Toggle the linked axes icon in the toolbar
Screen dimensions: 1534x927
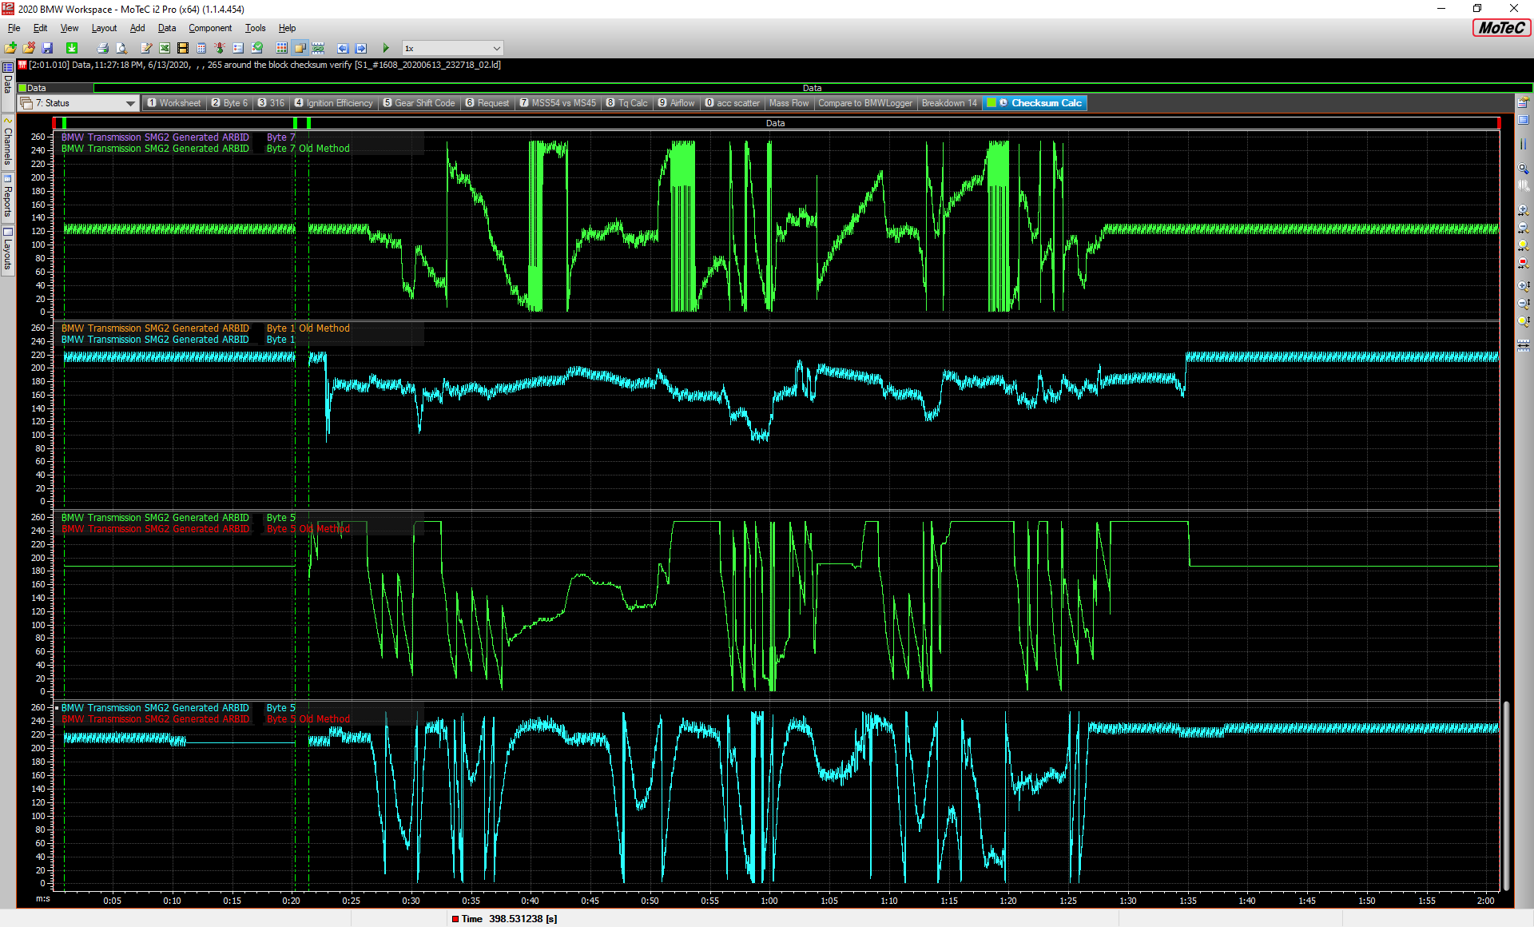point(318,49)
